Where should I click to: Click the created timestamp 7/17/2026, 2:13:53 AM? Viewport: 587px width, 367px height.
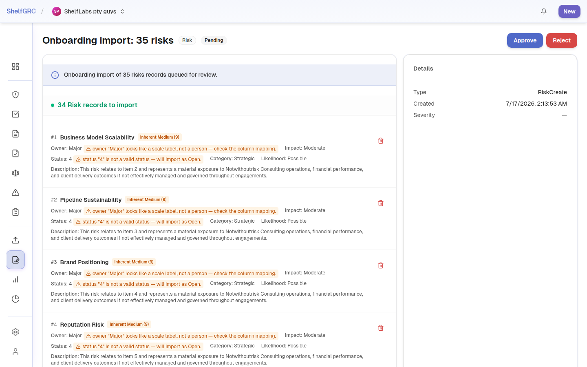click(x=536, y=104)
